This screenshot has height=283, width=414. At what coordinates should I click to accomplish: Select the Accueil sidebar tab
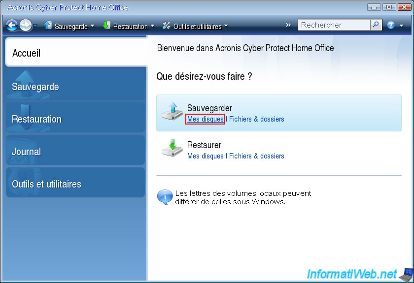76,53
